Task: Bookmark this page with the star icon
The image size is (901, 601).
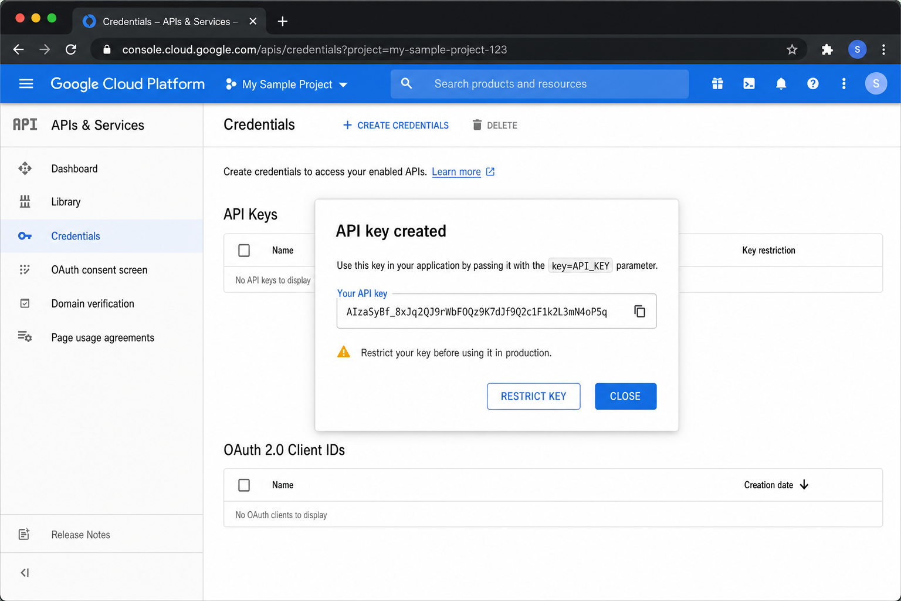Action: pyautogui.click(x=792, y=49)
